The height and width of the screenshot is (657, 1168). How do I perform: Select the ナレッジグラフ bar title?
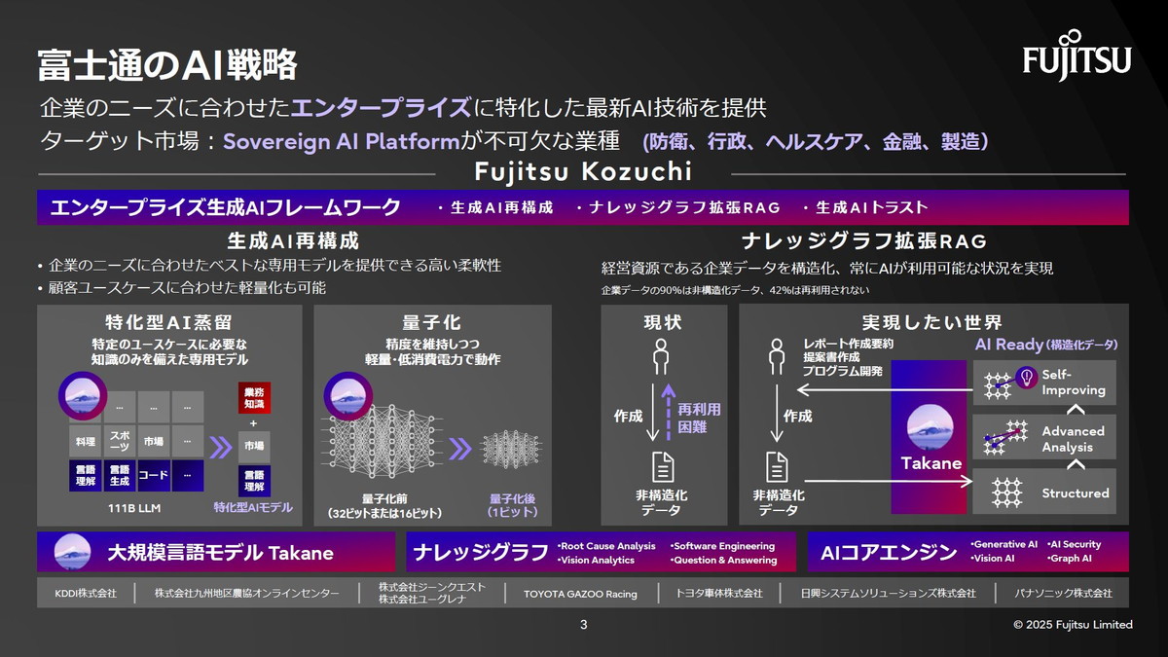(x=481, y=553)
